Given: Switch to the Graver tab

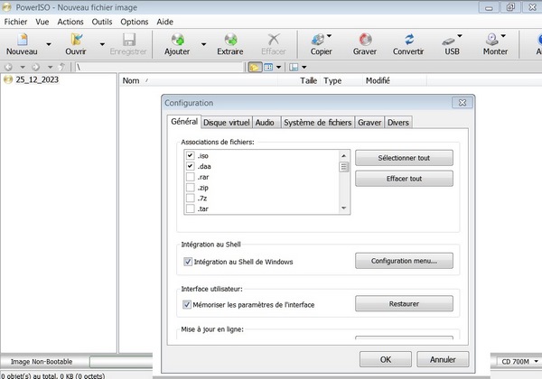Looking at the screenshot, I should tap(369, 123).
